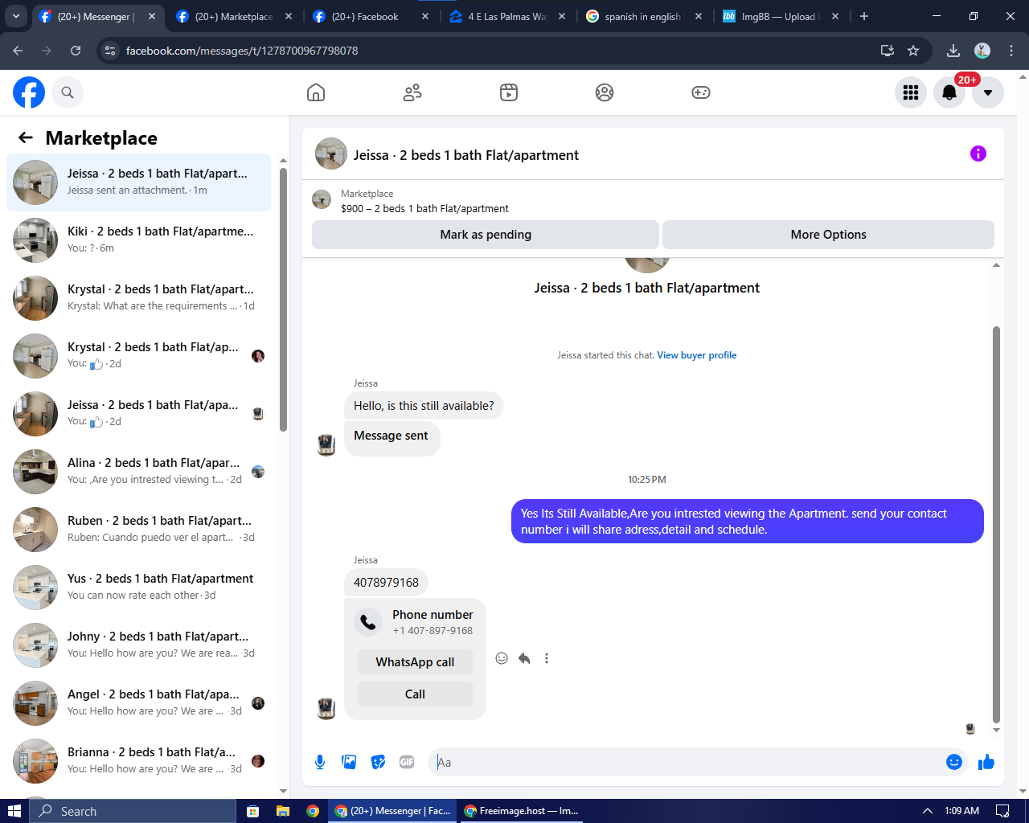
Task: React to phone number message with emoji
Action: coord(502,658)
